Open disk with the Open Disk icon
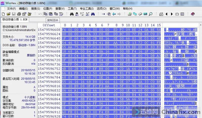This screenshot has width=202, height=118. 130,14
